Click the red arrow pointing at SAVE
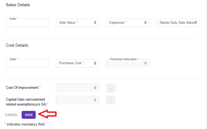Screen dimensions: 207x129 tap(48, 114)
